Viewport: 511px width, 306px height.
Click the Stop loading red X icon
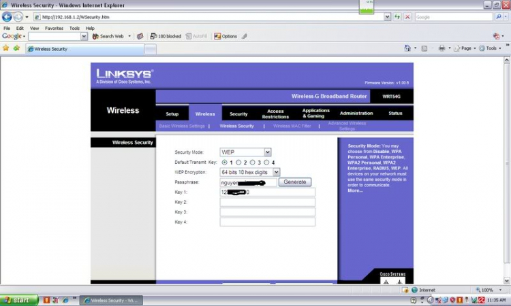407,17
